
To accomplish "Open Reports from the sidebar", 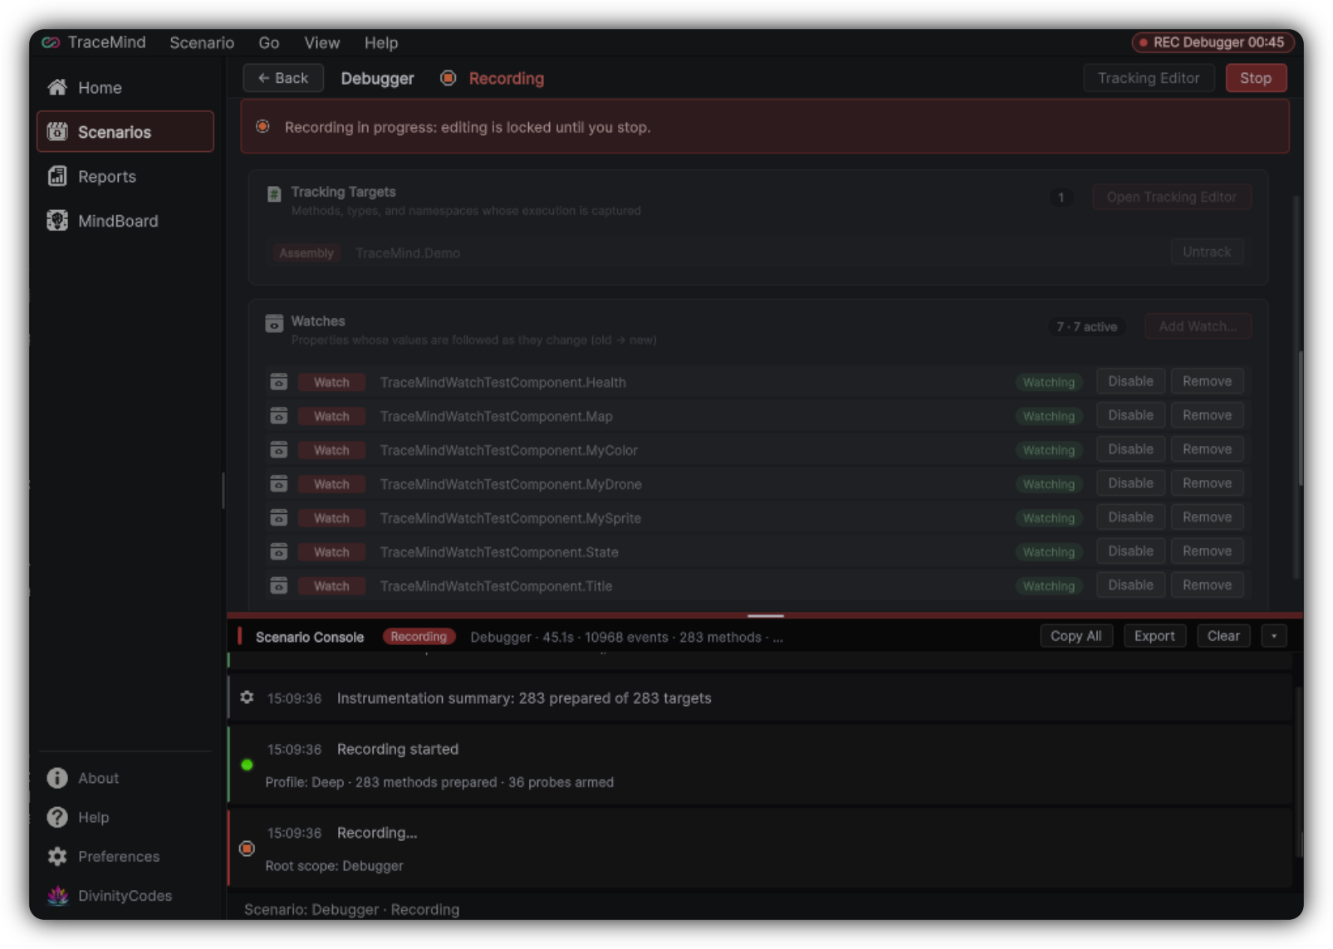I will coord(125,176).
